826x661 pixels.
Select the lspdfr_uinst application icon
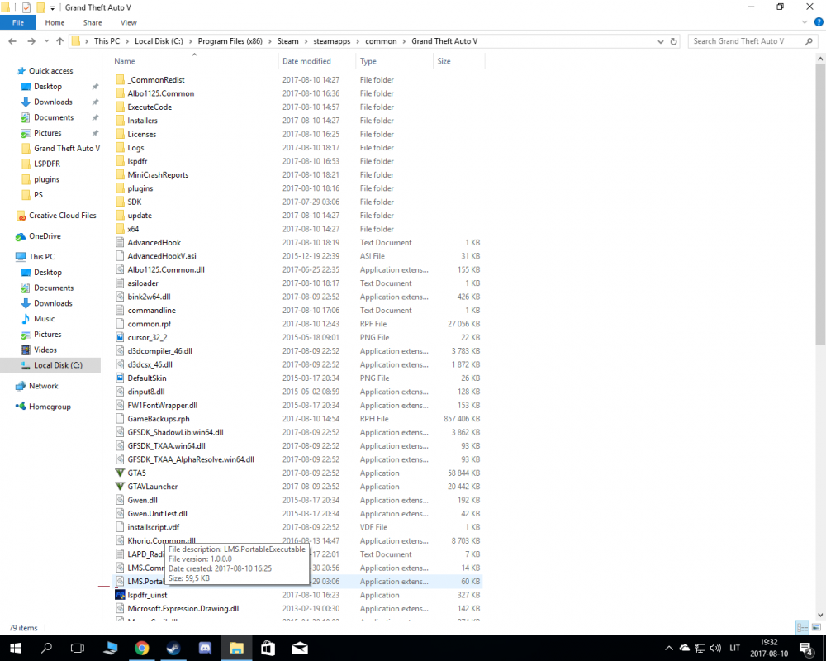point(120,595)
